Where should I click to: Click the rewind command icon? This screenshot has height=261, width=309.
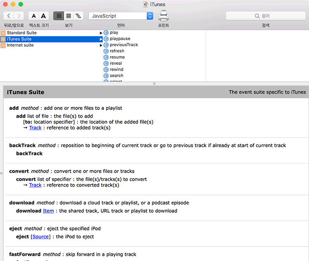coord(106,69)
